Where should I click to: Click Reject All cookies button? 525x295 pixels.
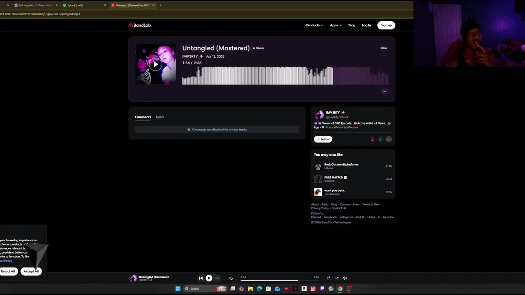click(8, 271)
